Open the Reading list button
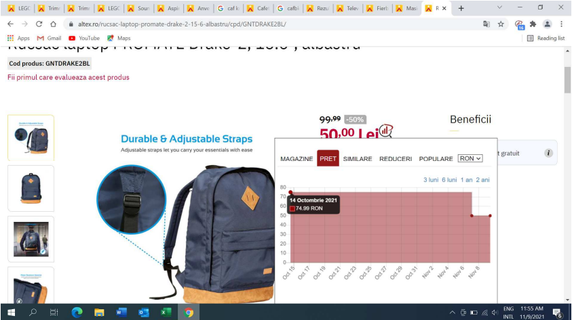 (546, 38)
